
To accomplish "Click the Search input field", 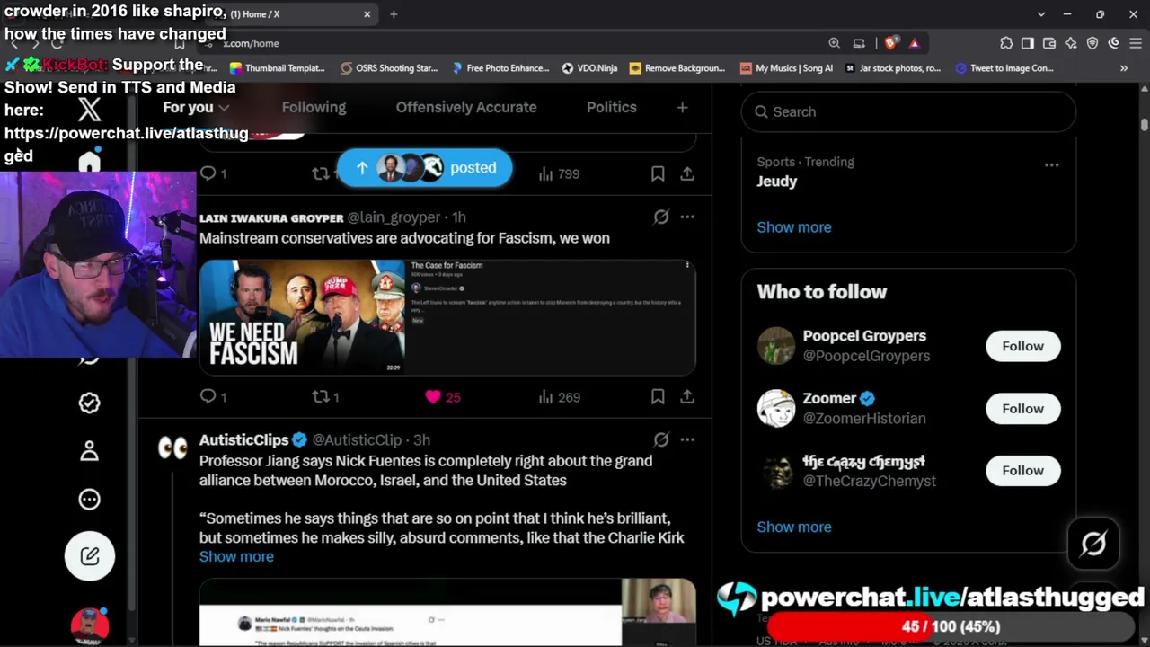I will point(908,111).
